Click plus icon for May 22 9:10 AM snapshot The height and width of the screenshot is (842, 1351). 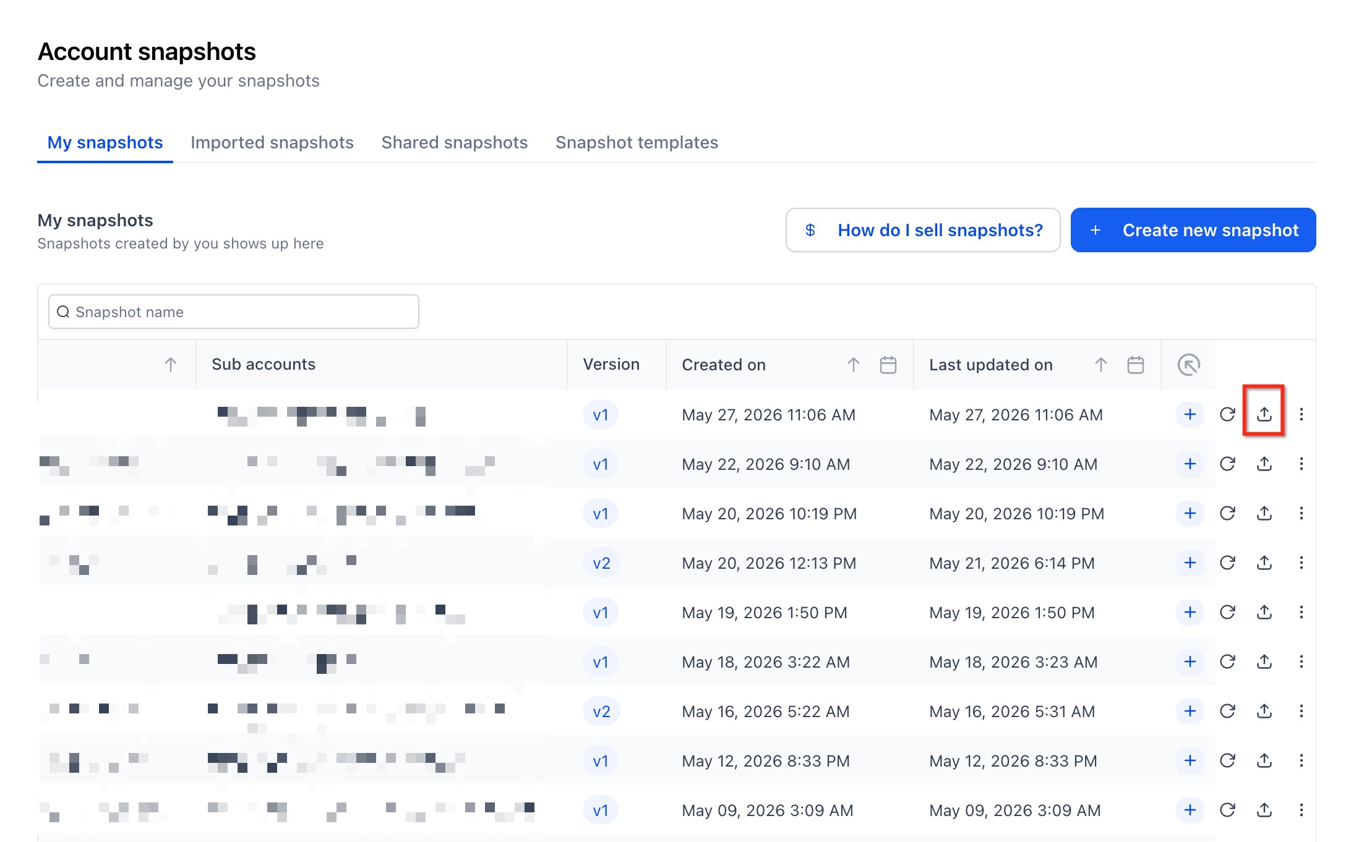[x=1190, y=464]
